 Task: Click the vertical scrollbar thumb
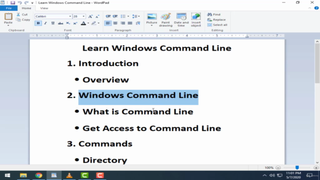click(317, 63)
